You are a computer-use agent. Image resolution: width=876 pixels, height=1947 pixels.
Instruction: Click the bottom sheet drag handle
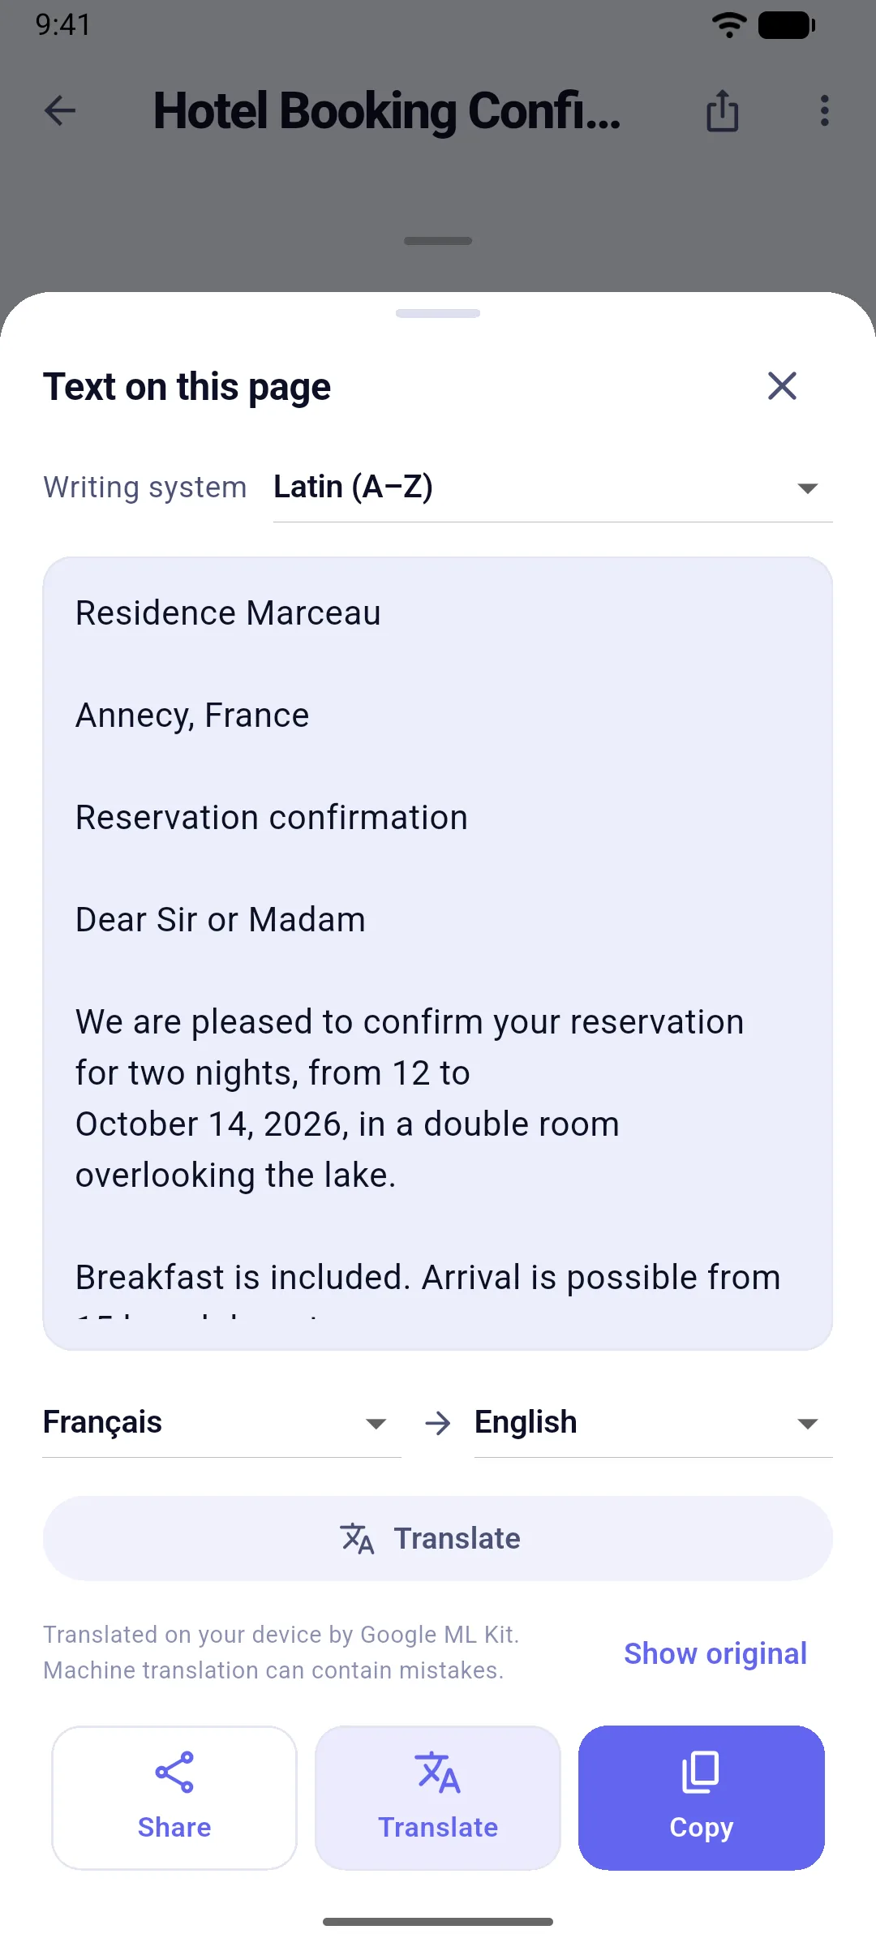pyautogui.click(x=438, y=313)
